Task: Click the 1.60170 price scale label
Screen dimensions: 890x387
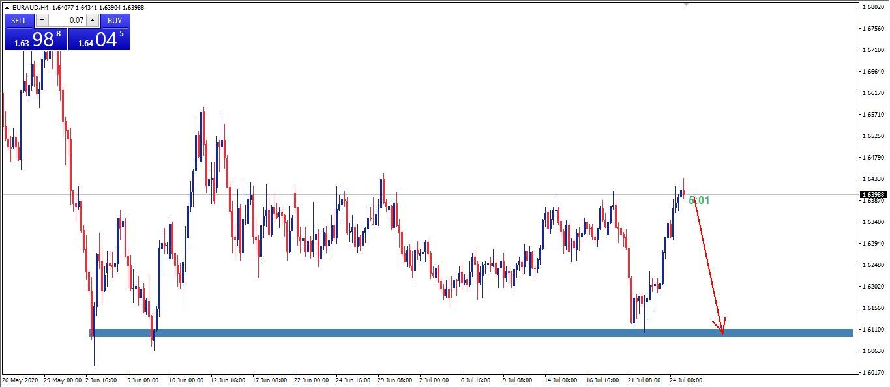Action: [872, 373]
